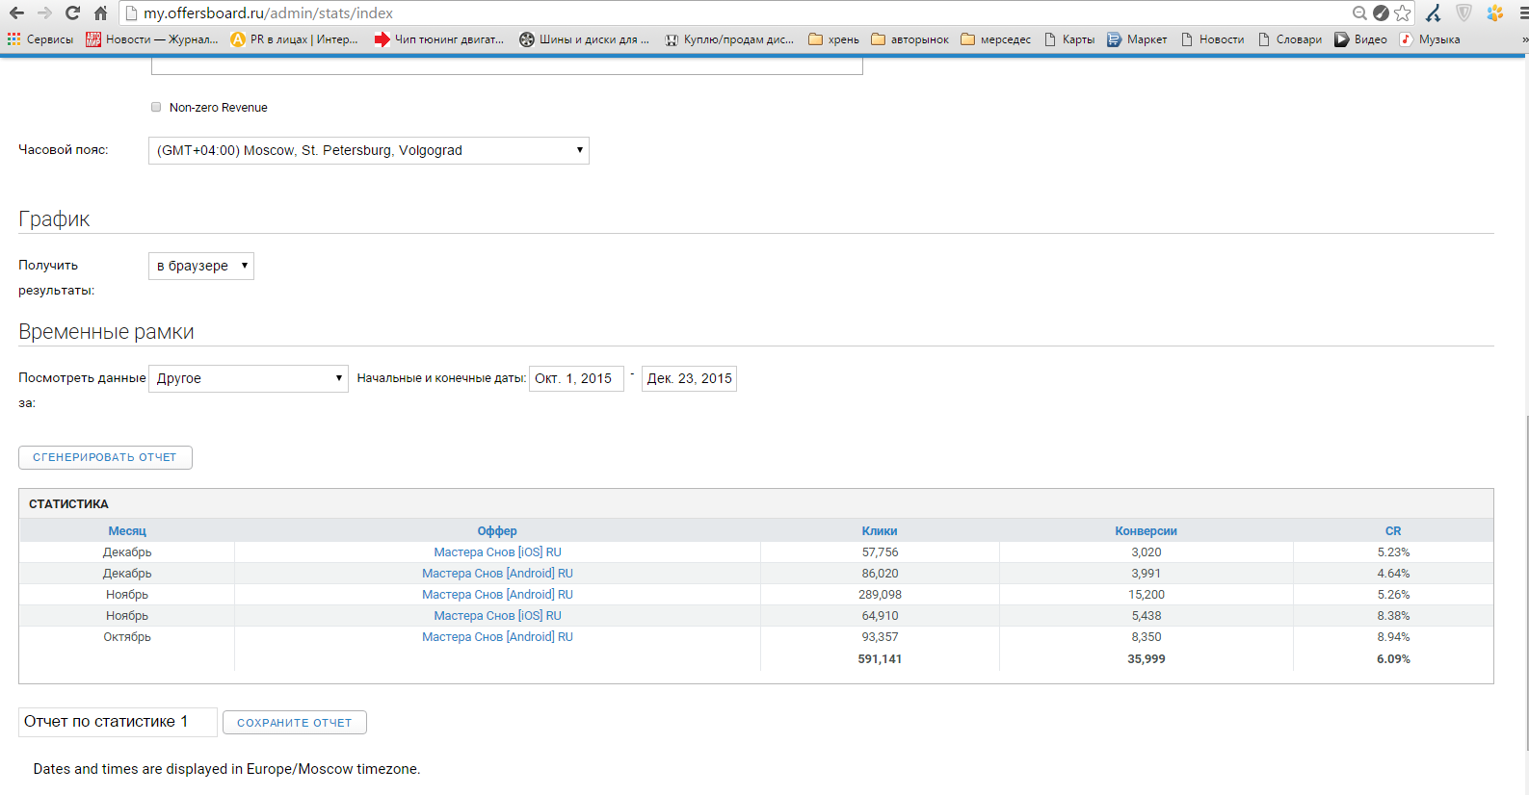Screen dimensions: 1529x795
Task: Reload the page with the refresh icon
Action: pos(72,13)
